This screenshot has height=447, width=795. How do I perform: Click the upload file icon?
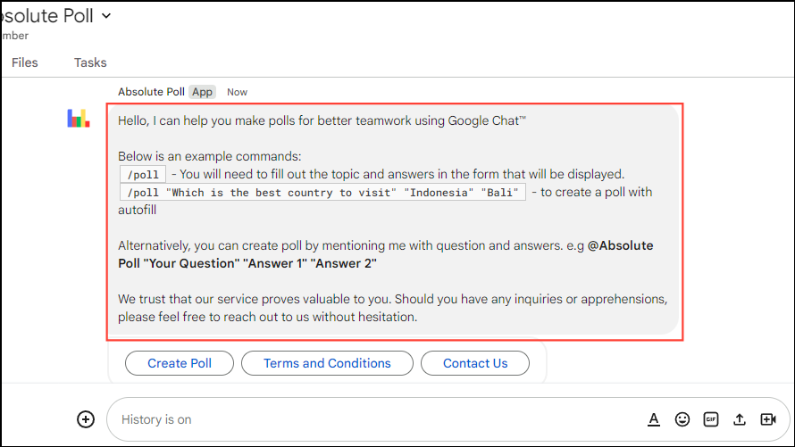(740, 419)
